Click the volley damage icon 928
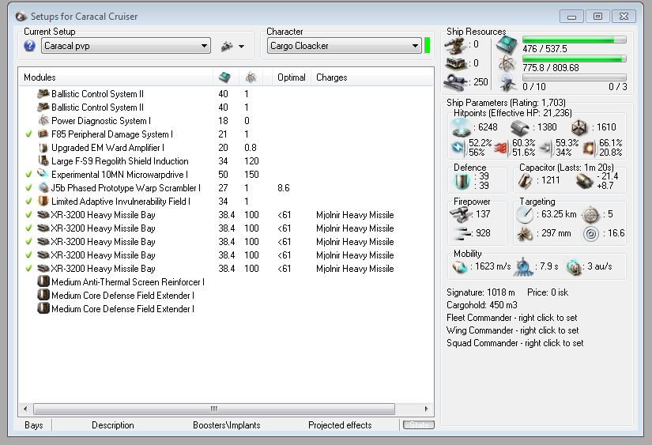 coord(462,233)
